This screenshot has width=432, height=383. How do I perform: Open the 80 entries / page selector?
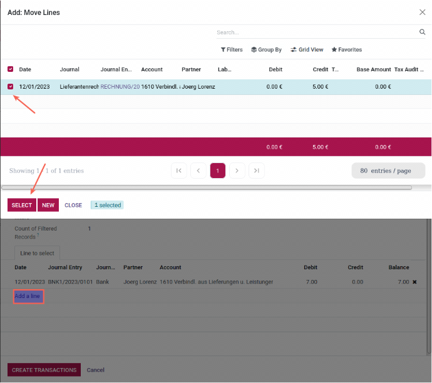click(388, 171)
